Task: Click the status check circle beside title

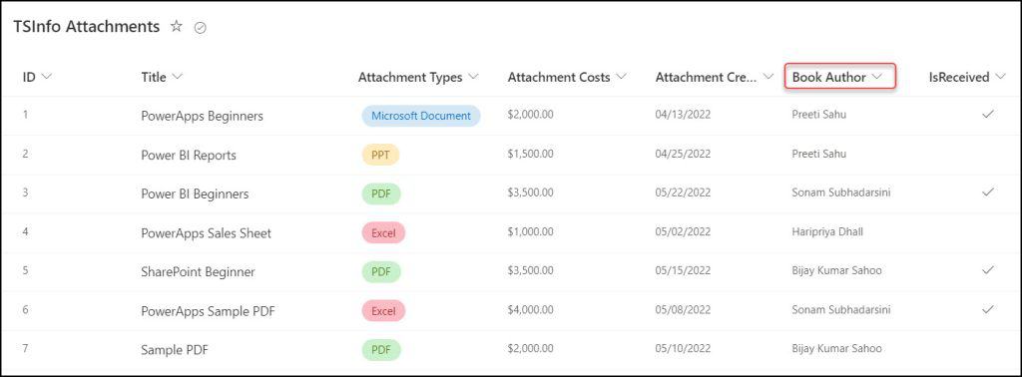Action: (x=201, y=27)
